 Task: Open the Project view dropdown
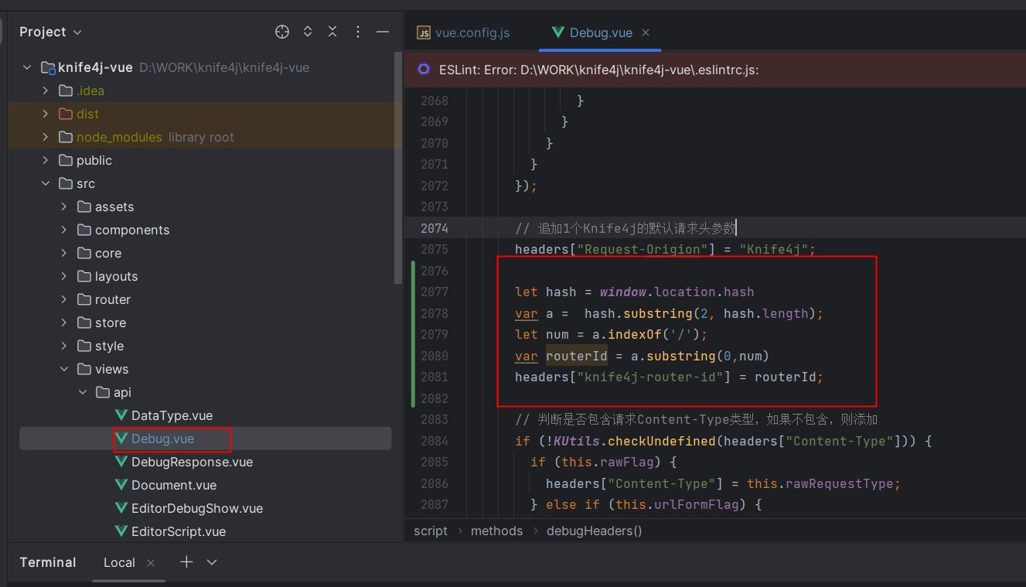point(50,32)
